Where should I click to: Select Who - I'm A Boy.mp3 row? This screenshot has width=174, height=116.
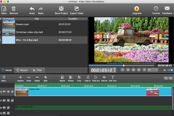pos(44,40)
